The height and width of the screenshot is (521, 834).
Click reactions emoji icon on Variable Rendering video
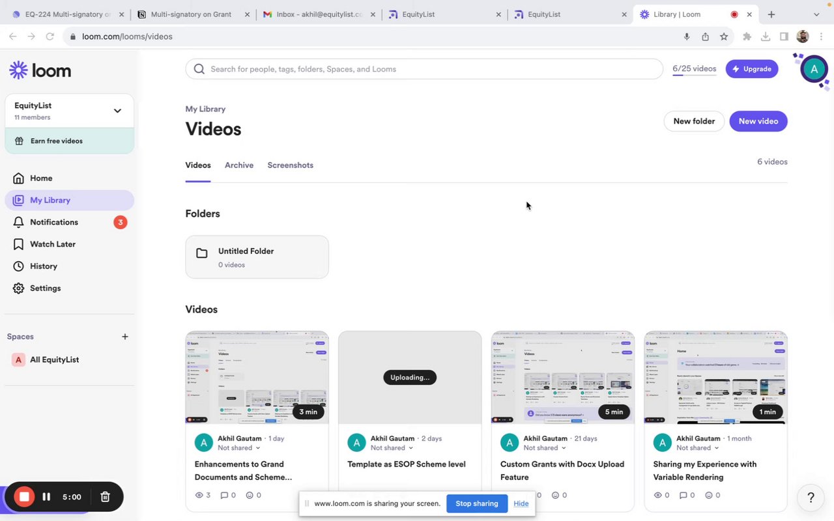tap(708, 496)
